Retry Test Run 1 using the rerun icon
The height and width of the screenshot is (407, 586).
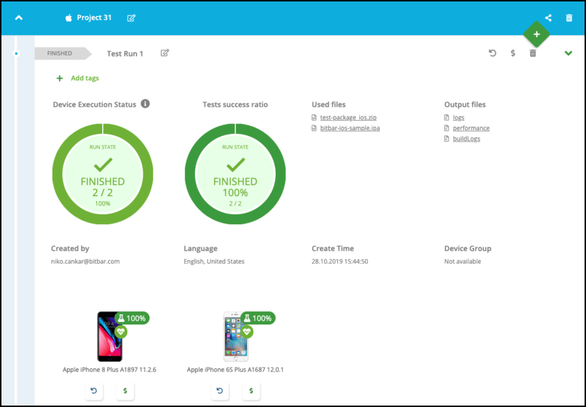[492, 53]
